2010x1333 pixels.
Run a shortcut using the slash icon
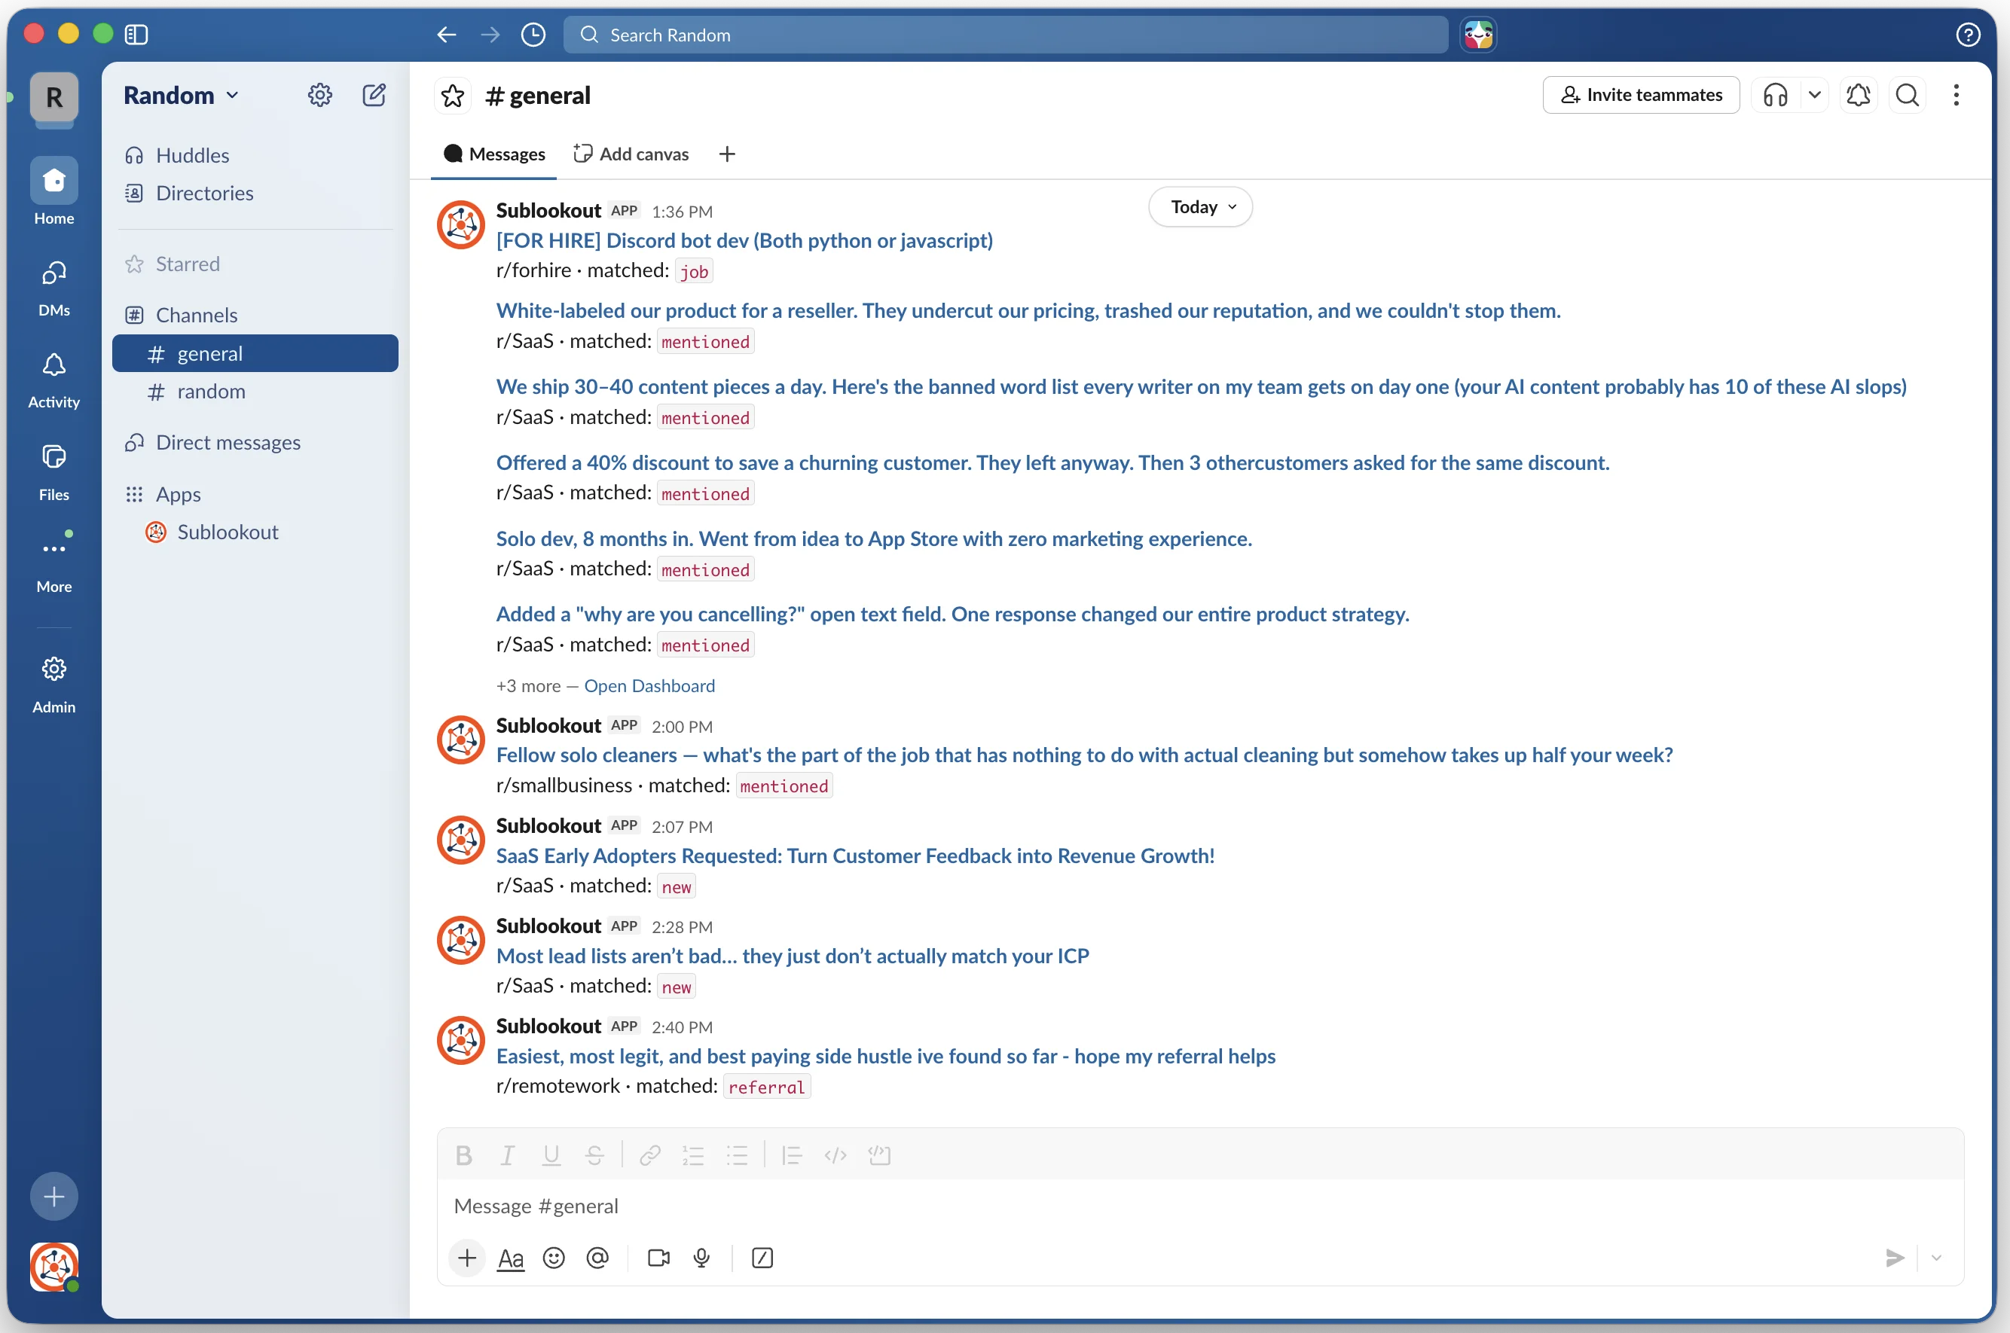coord(762,1258)
